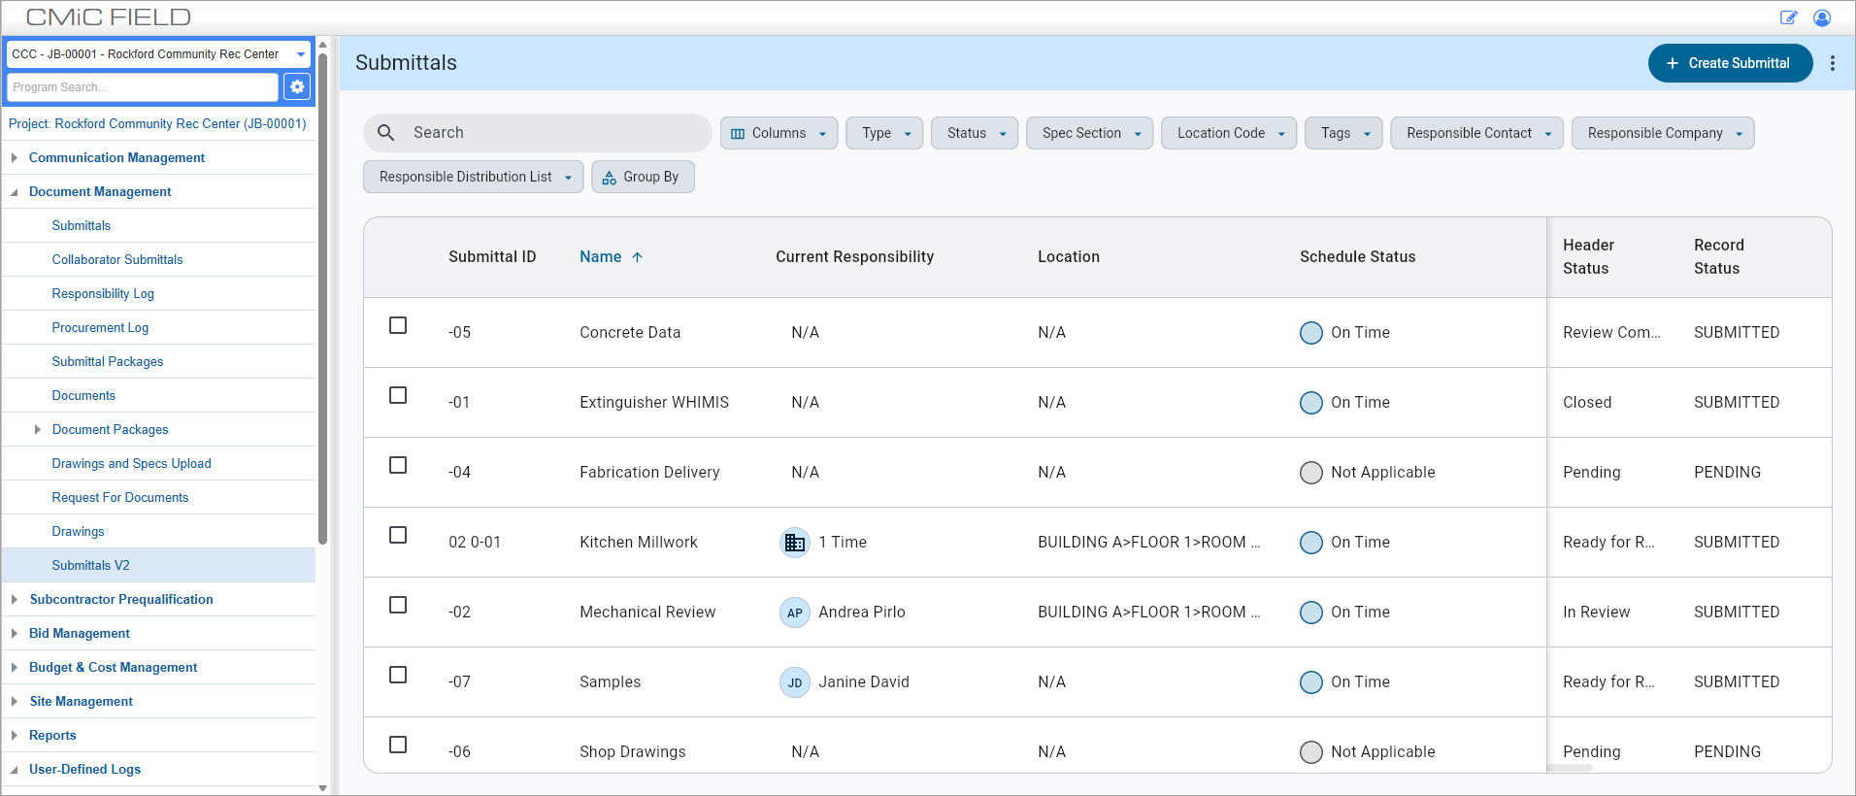Image resolution: width=1856 pixels, height=796 pixels.
Task: Open the user profile icon
Action: click(x=1822, y=17)
